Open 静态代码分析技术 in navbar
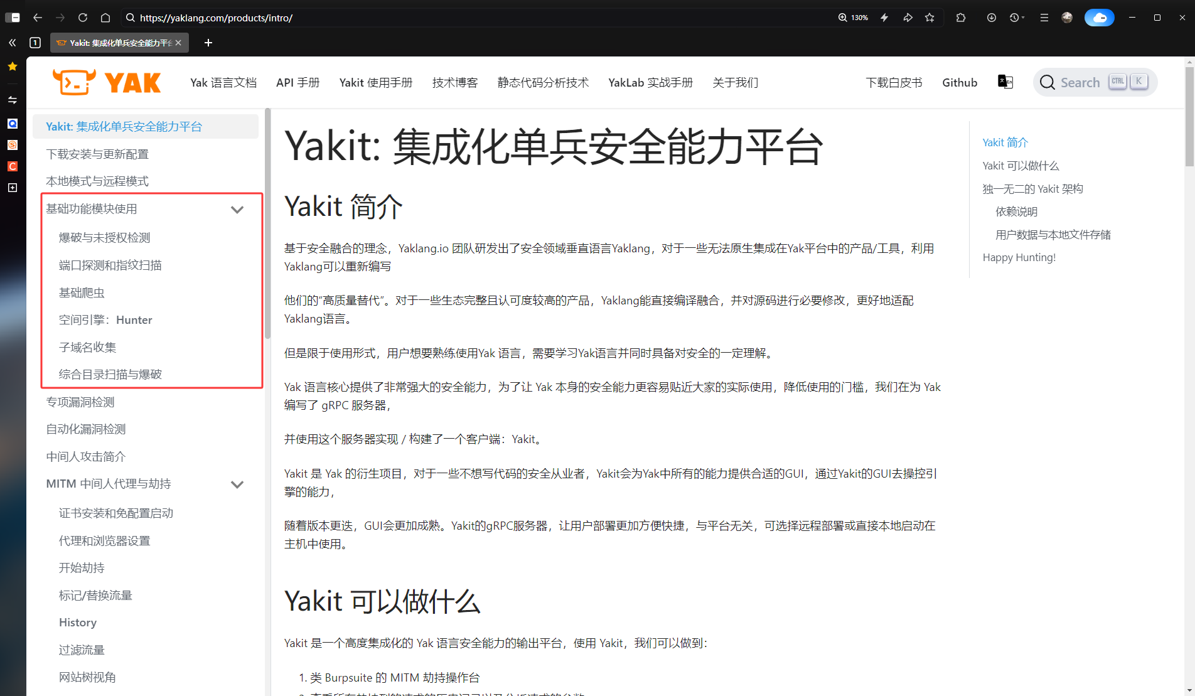 (x=543, y=82)
